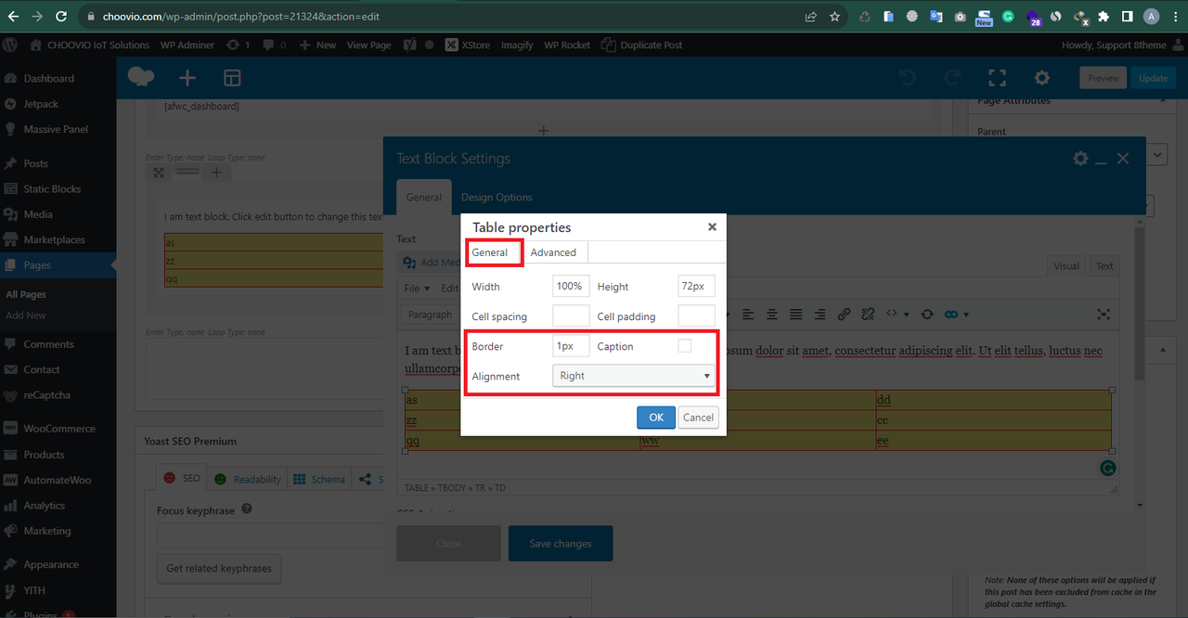Open the Yoast Readability tab

click(248, 479)
